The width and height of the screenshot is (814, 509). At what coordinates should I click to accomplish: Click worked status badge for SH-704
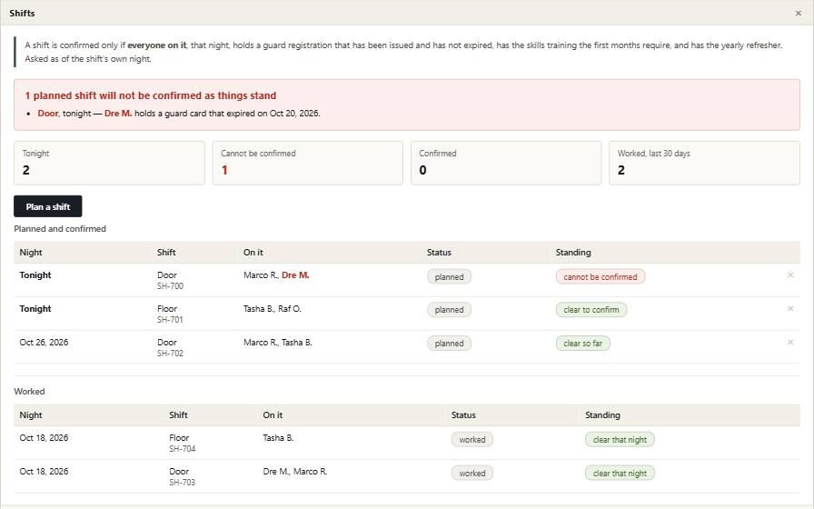click(x=472, y=440)
